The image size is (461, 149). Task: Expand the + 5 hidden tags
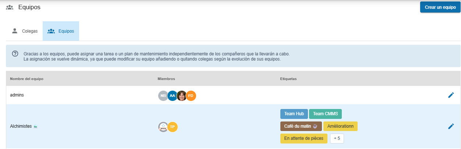[337, 138]
